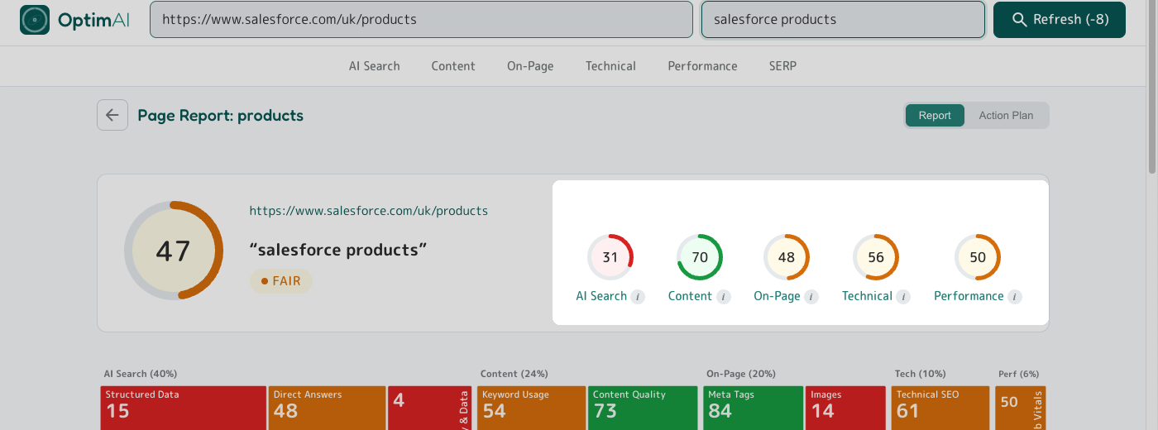Viewport: 1158px width, 430px height.
Task: Click the On-Page score label
Action: [x=777, y=296]
